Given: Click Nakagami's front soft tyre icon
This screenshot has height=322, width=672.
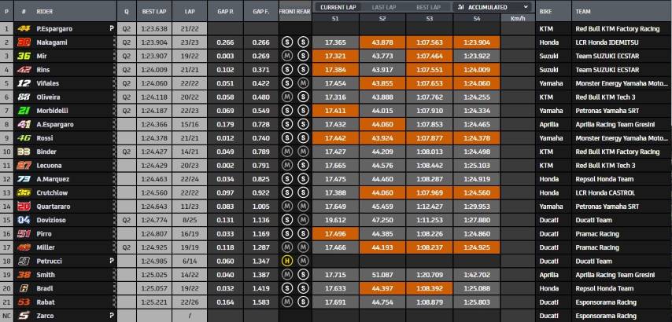Looking at the screenshot, I should tap(286, 42).
